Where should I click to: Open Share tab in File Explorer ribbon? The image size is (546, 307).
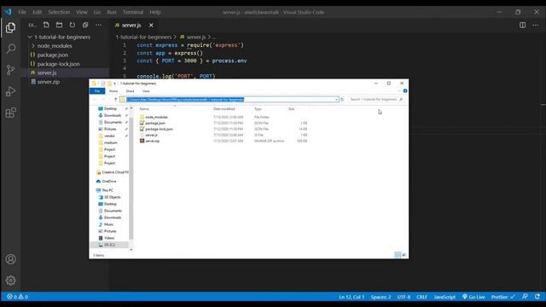tap(130, 91)
